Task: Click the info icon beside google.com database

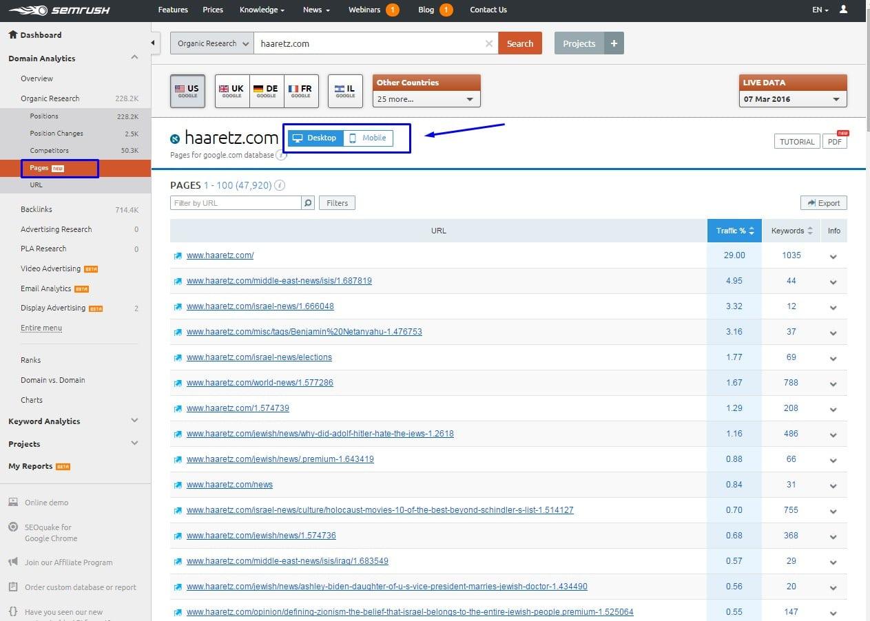Action: click(281, 155)
